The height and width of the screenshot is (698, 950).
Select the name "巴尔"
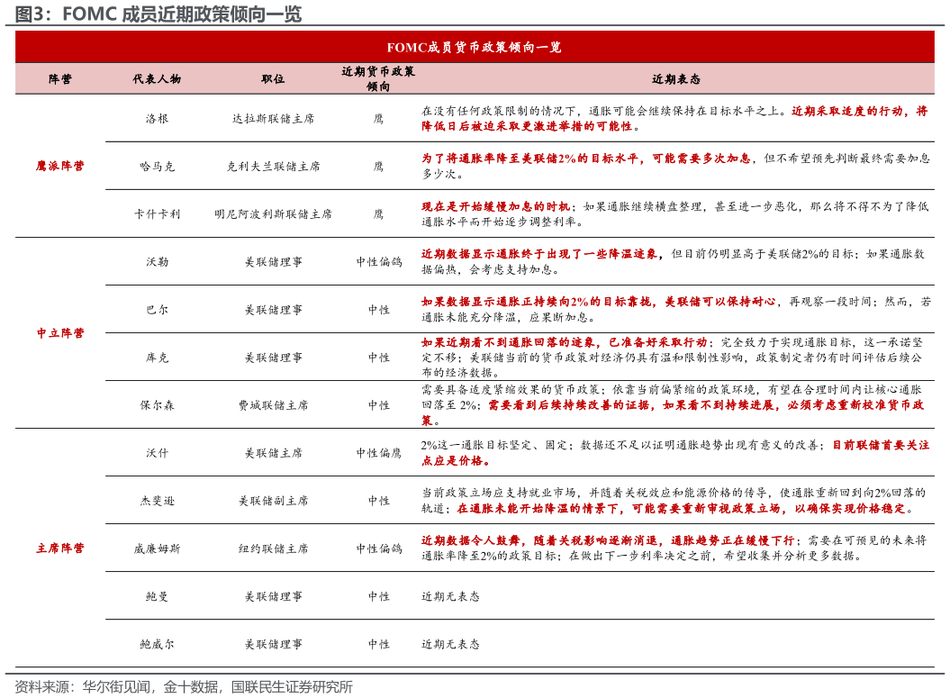click(157, 310)
